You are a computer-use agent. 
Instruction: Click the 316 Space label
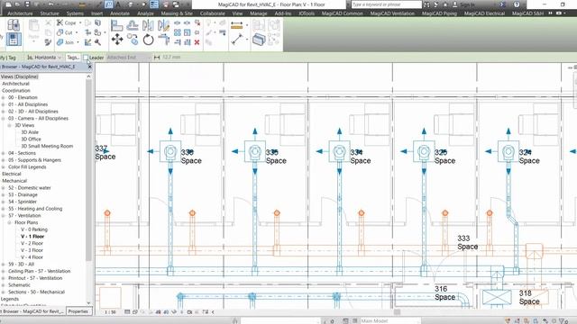point(444,293)
